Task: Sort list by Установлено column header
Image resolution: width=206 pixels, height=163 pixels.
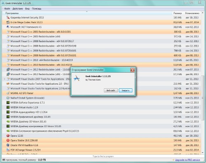Action: click(x=192, y=13)
